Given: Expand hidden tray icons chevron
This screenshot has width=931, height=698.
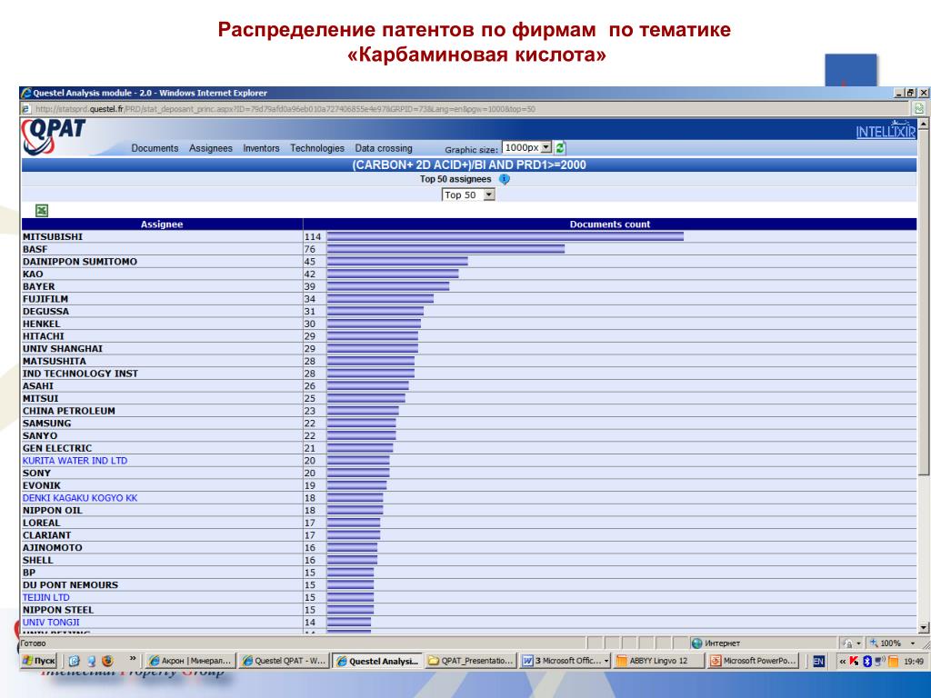Looking at the screenshot, I should click(x=842, y=662).
